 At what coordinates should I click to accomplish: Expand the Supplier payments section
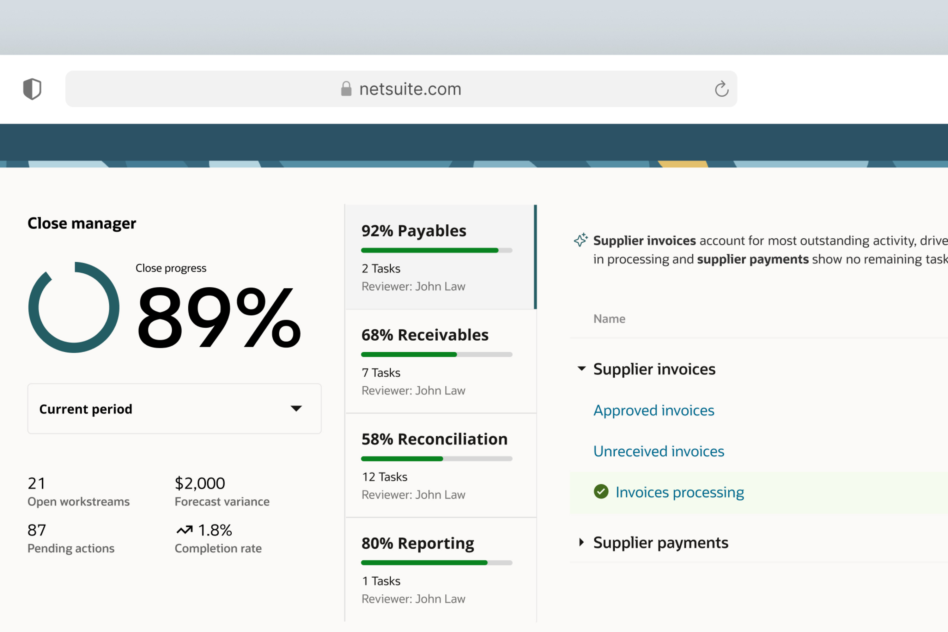point(582,542)
